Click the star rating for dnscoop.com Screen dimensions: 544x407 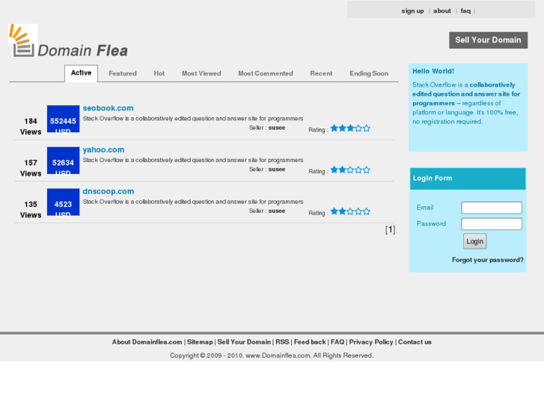point(350,211)
